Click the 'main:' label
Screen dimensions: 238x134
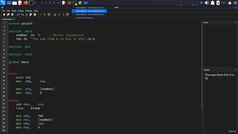(13, 74)
